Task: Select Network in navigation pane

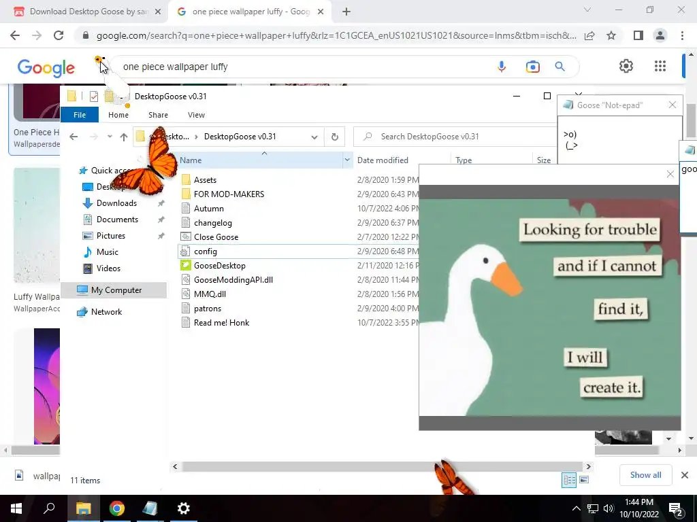Action: [106, 311]
